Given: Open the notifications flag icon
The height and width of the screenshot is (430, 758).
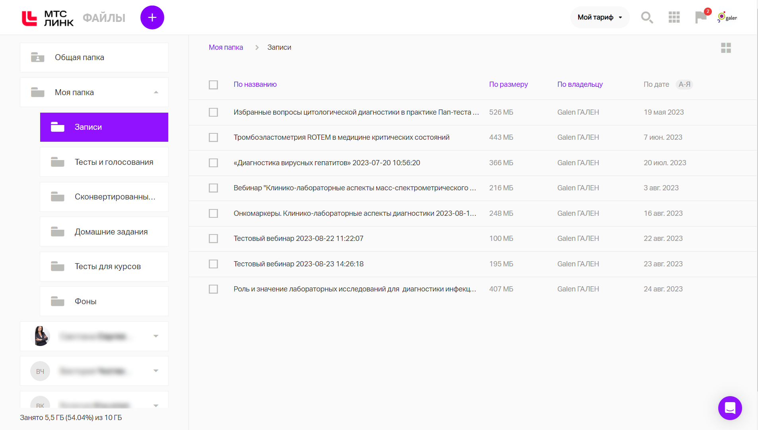Looking at the screenshot, I should click(x=701, y=18).
